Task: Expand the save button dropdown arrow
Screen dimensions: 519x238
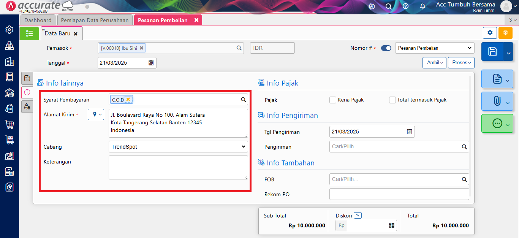Action: coord(509,52)
